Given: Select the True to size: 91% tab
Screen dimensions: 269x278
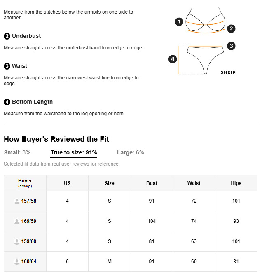Looking at the screenshot, I should pyautogui.click(x=74, y=152).
